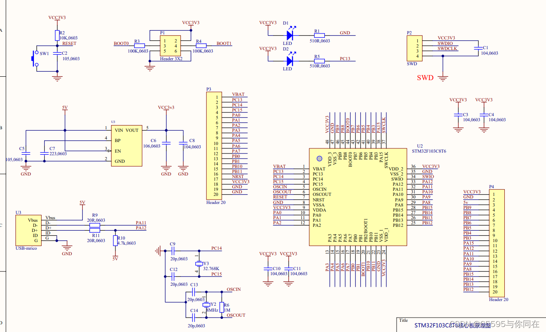
Task: Select the voltage regulator with VIN VOUT pins
Action: (127, 145)
